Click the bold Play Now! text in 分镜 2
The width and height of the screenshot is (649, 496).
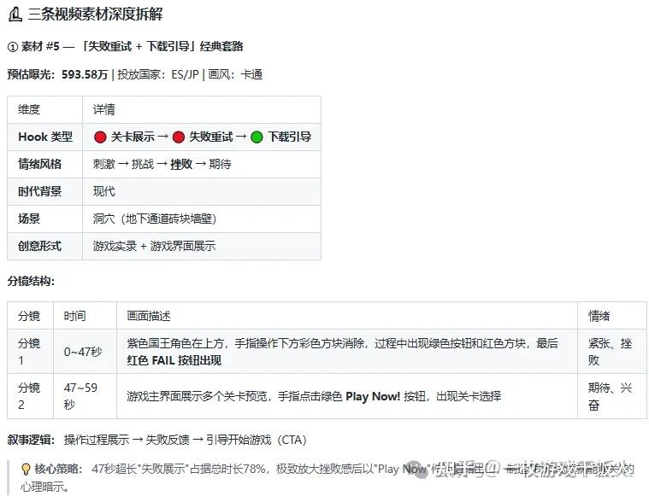[x=373, y=396]
